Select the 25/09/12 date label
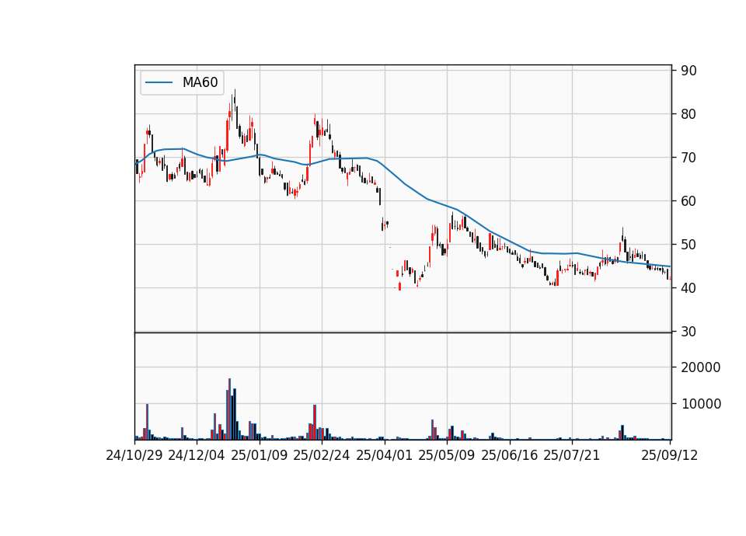 click(670, 455)
